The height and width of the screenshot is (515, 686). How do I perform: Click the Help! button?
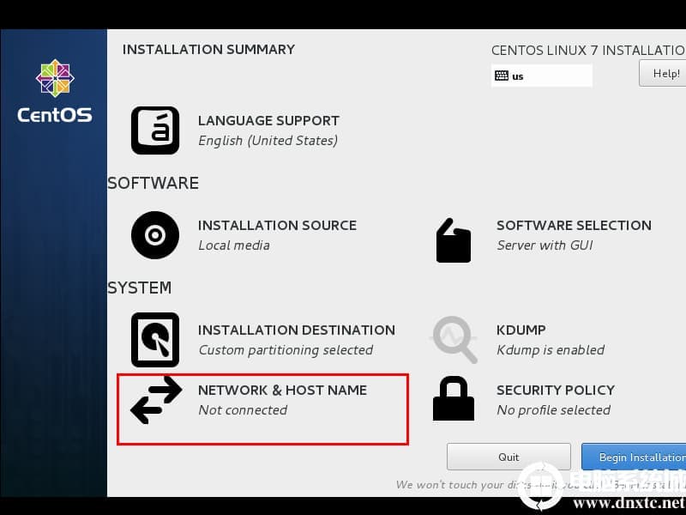click(x=662, y=73)
